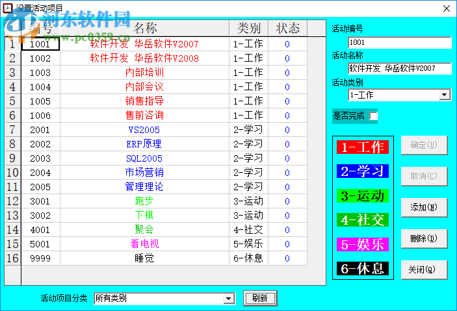Image resolution: width=457 pixels, height=311 pixels.
Task: Select the 管理理论 activity row
Action: coord(144,186)
